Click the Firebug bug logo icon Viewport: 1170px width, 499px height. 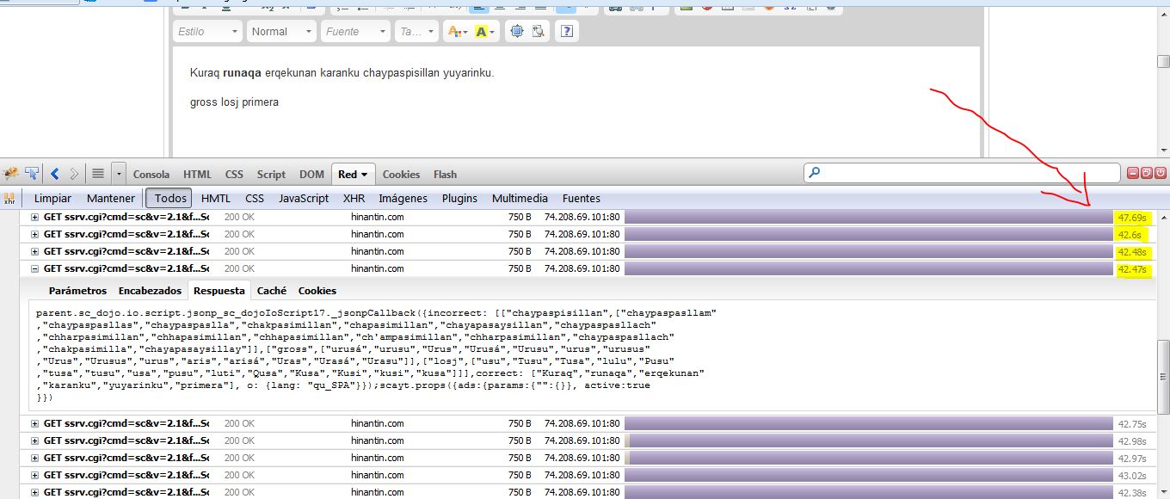click(x=11, y=174)
